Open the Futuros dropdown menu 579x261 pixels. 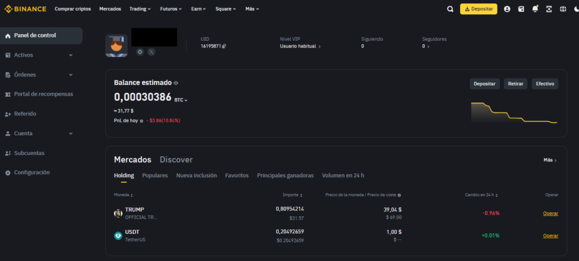click(x=171, y=9)
